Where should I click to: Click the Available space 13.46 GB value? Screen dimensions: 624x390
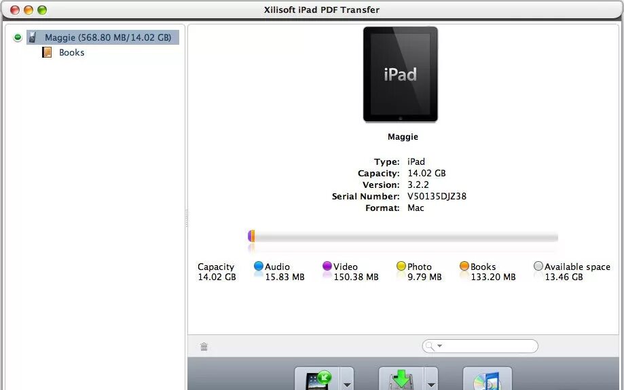[564, 277]
